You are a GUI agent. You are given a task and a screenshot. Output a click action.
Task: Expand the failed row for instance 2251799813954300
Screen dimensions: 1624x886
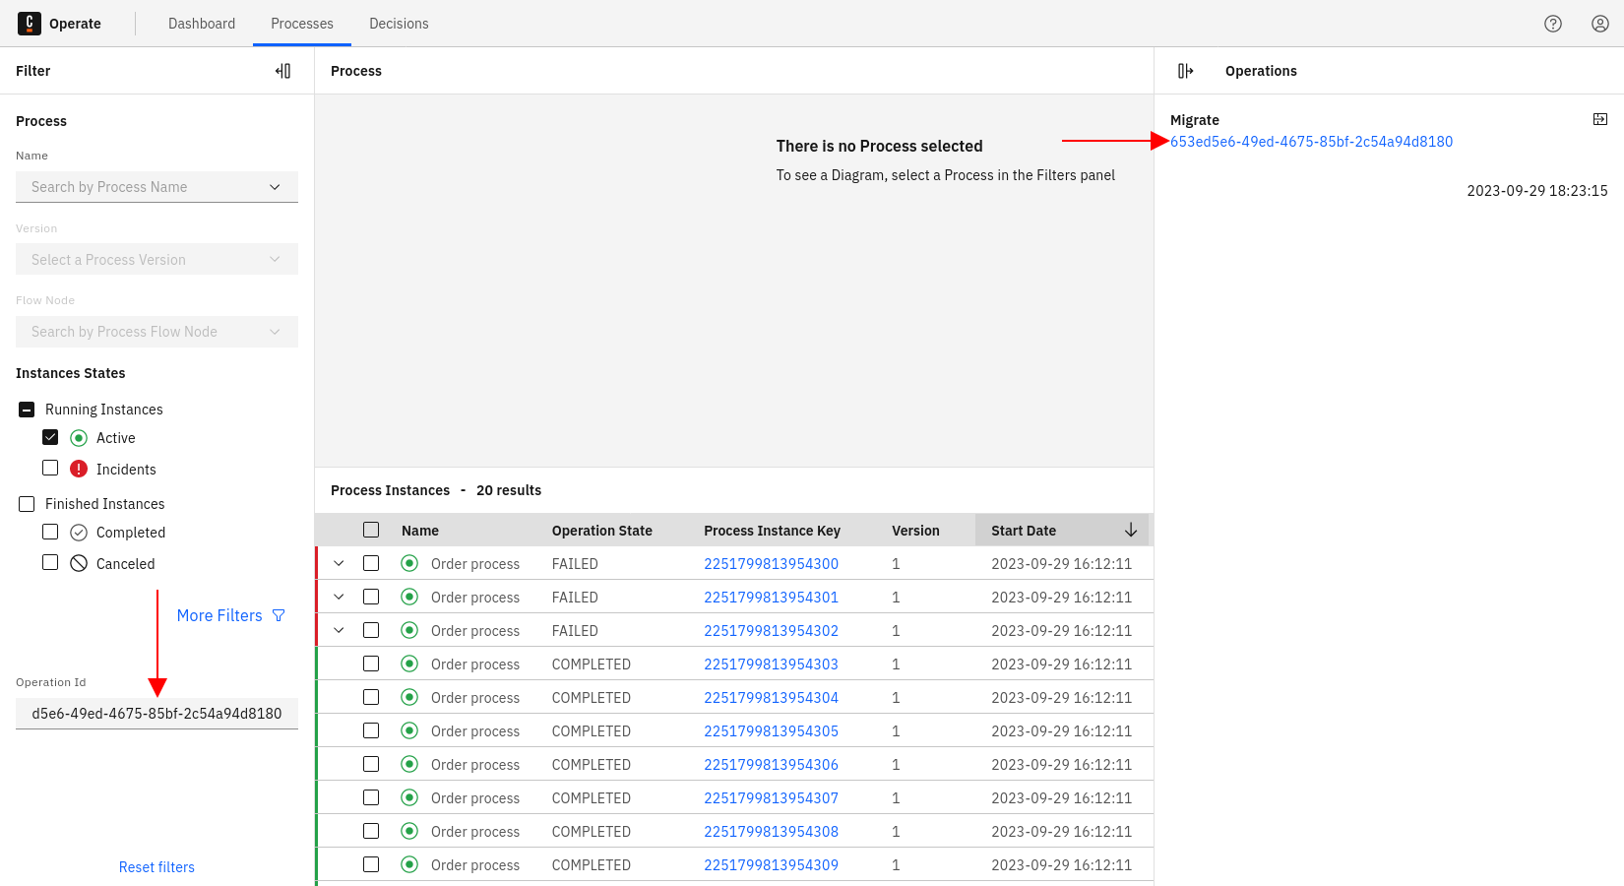coord(339,563)
